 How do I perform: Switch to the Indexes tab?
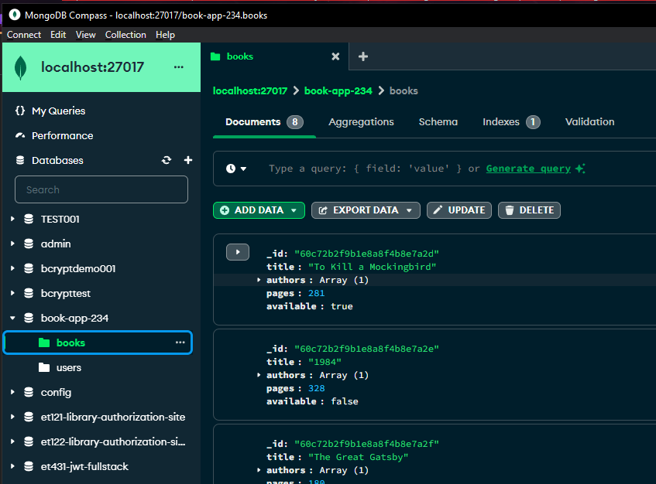click(x=511, y=122)
